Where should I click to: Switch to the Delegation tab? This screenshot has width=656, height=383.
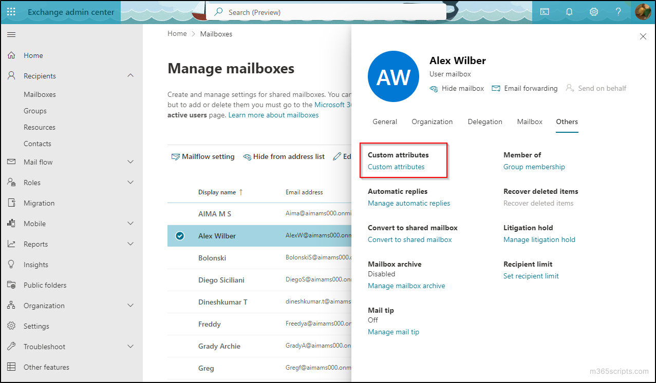click(x=484, y=122)
